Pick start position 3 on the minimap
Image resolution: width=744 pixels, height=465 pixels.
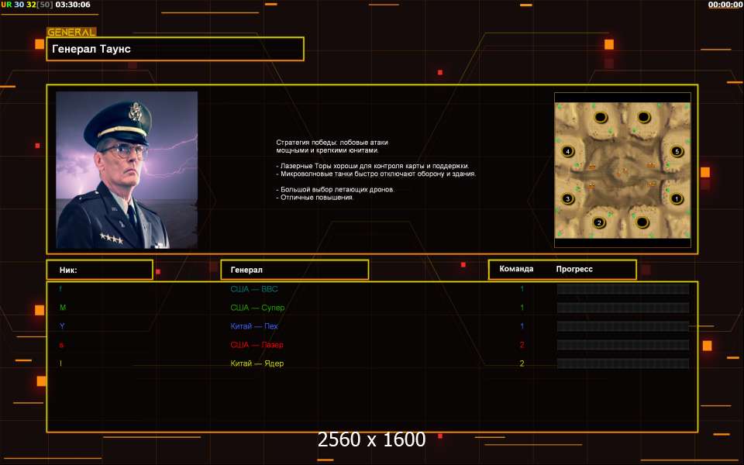pyautogui.click(x=568, y=199)
